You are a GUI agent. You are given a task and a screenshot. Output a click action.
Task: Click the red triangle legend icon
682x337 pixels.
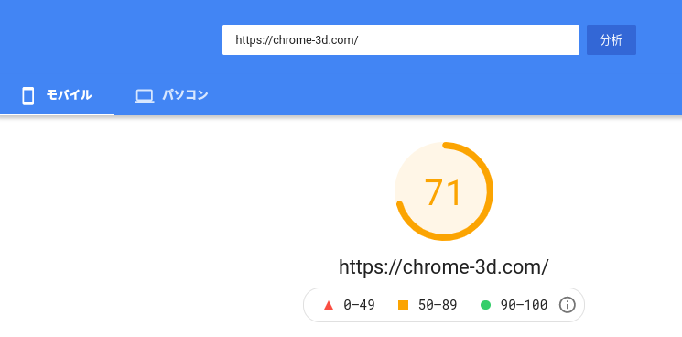pos(329,305)
